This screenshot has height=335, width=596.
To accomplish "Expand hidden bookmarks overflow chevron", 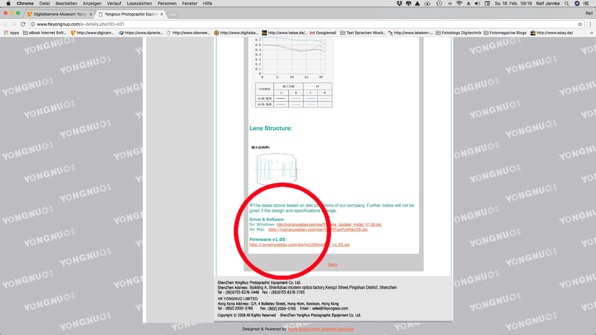I will point(591,33).
